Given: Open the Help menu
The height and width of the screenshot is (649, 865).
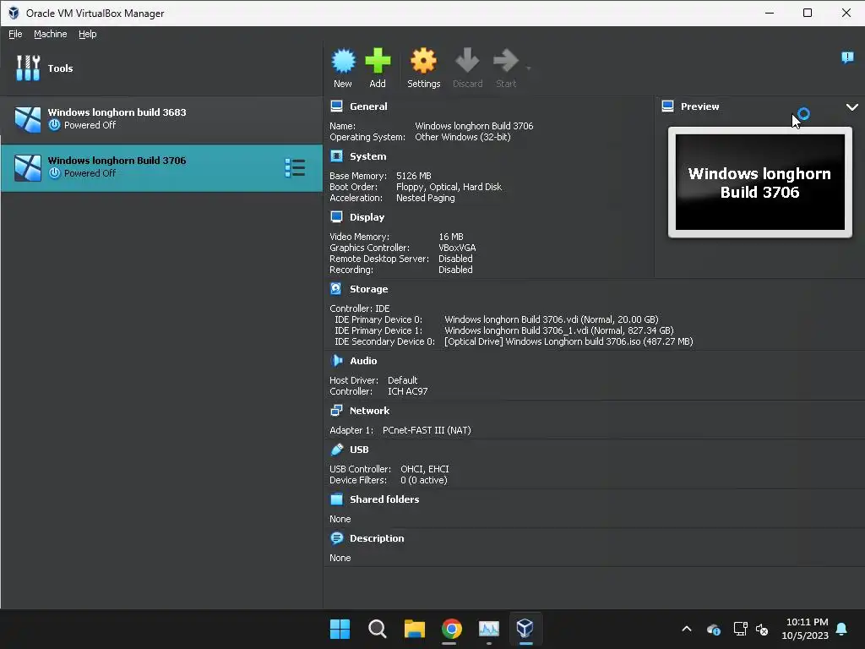Looking at the screenshot, I should pos(87,34).
